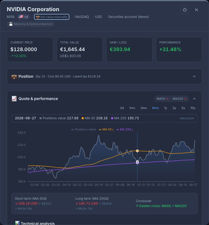Select the 1mo time range
209x225 pixels.
pos(132,108)
